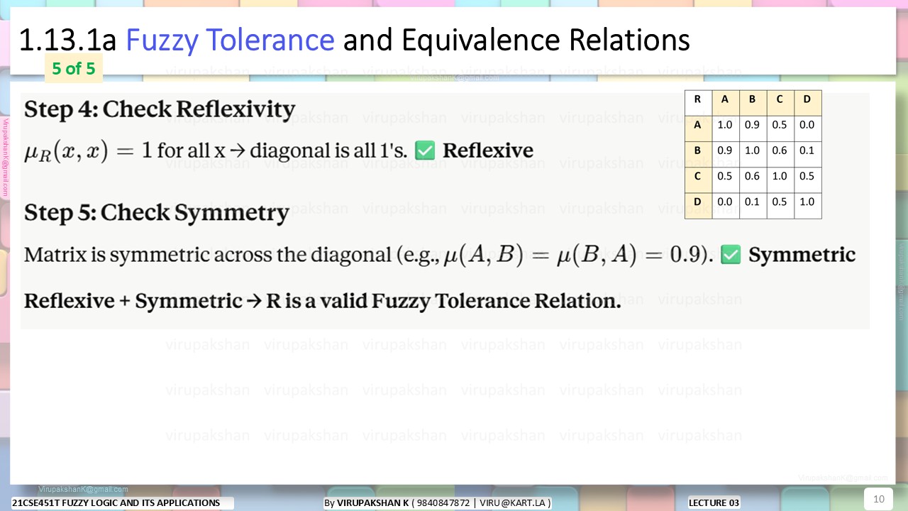The height and width of the screenshot is (511, 908).
Task: Click the bold word "Symmetric" after the checkmark
Action: (x=802, y=255)
